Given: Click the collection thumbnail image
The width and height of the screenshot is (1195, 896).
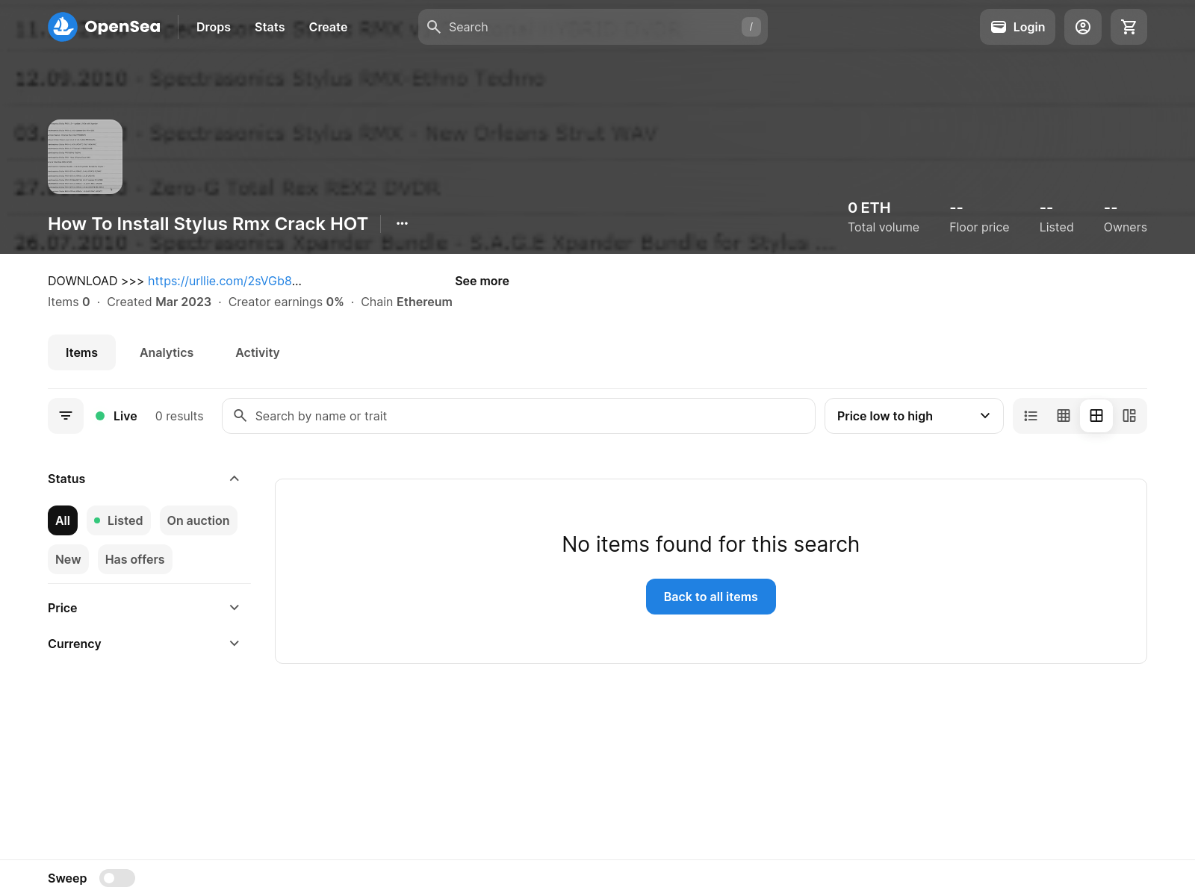Looking at the screenshot, I should pos(85,157).
